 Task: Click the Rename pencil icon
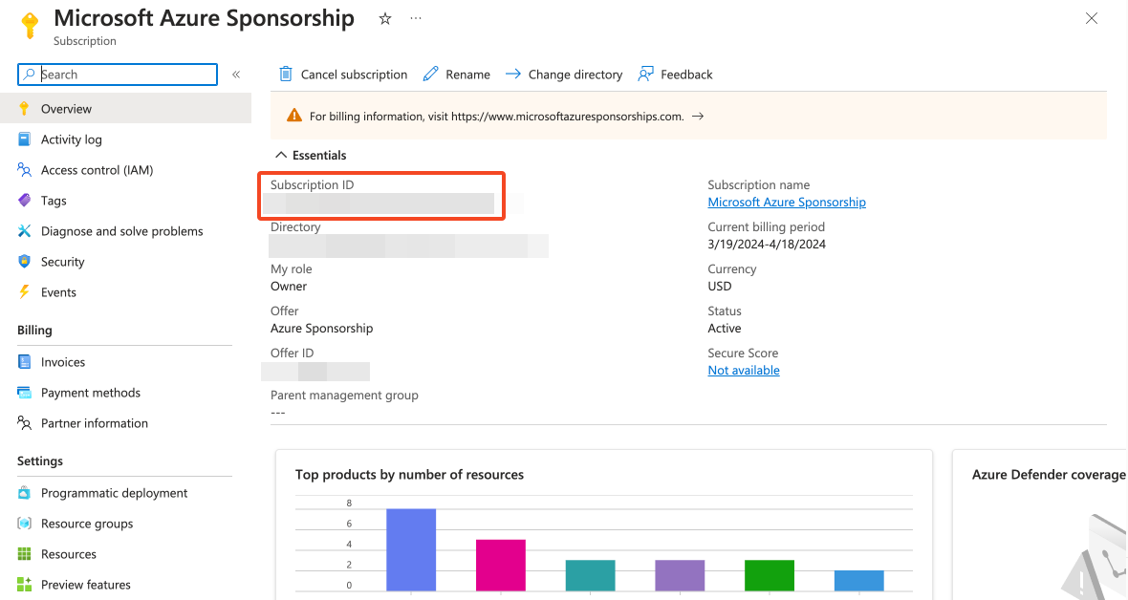[430, 74]
